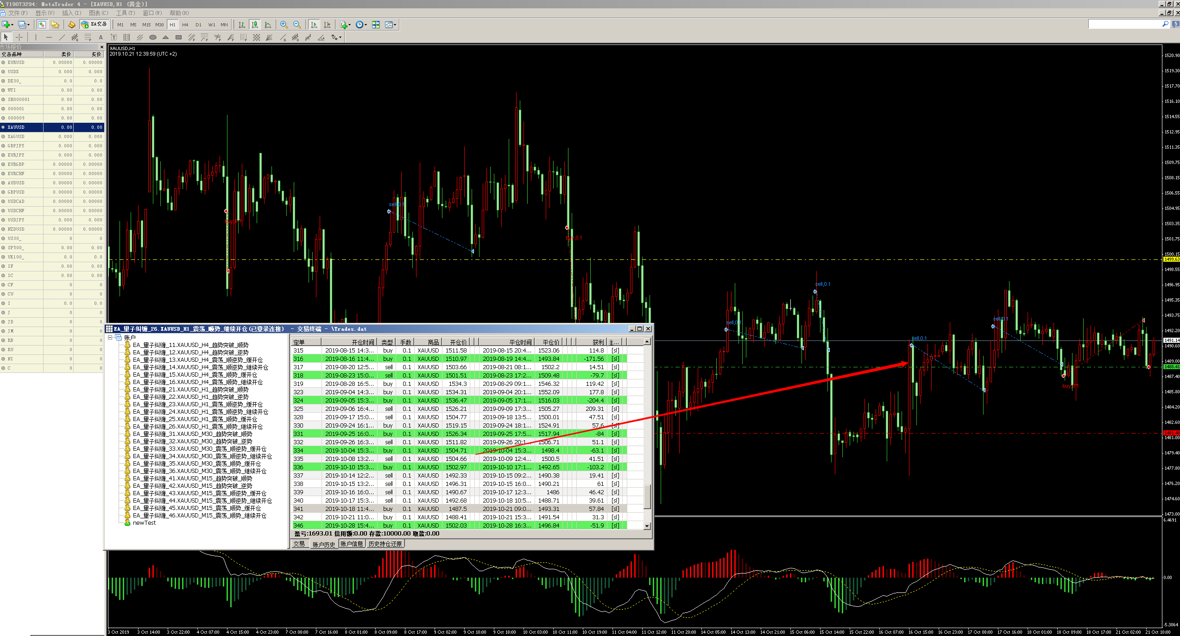Select the crosshair cursor tool
This screenshot has height=636, width=1180.
(19, 37)
